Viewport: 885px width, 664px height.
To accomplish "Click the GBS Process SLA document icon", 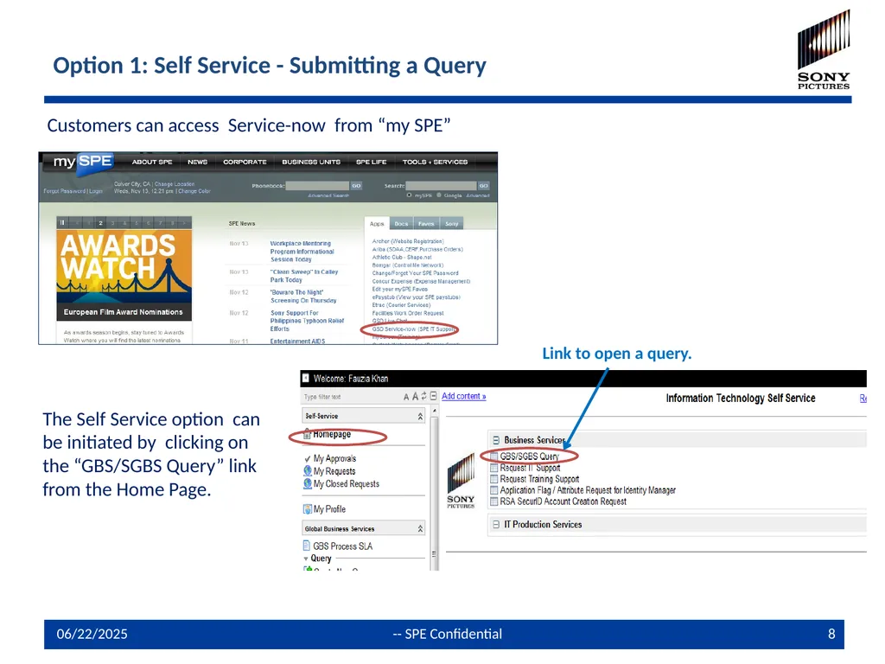I will click(307, 546).
